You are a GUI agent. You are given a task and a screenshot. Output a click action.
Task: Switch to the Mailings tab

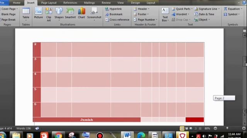89,3
